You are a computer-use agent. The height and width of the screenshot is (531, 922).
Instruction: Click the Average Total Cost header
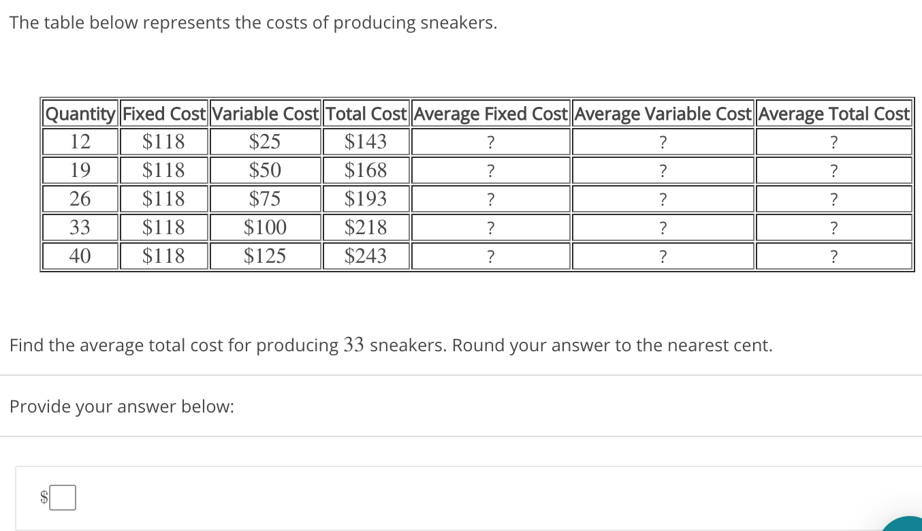833,114
